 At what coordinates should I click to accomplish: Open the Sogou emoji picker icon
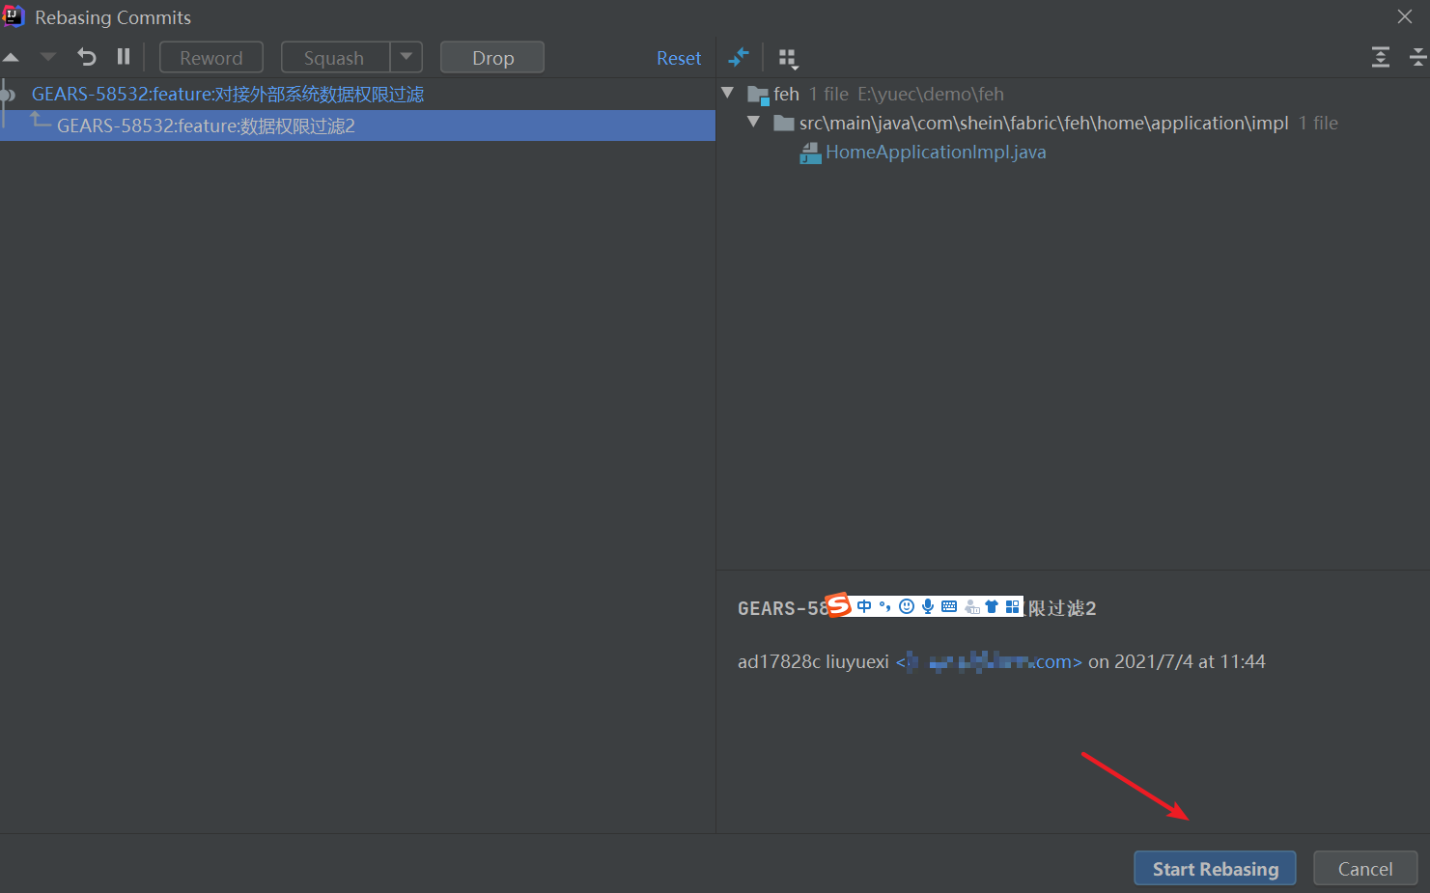pyautogui.click(x=906, y=605)
